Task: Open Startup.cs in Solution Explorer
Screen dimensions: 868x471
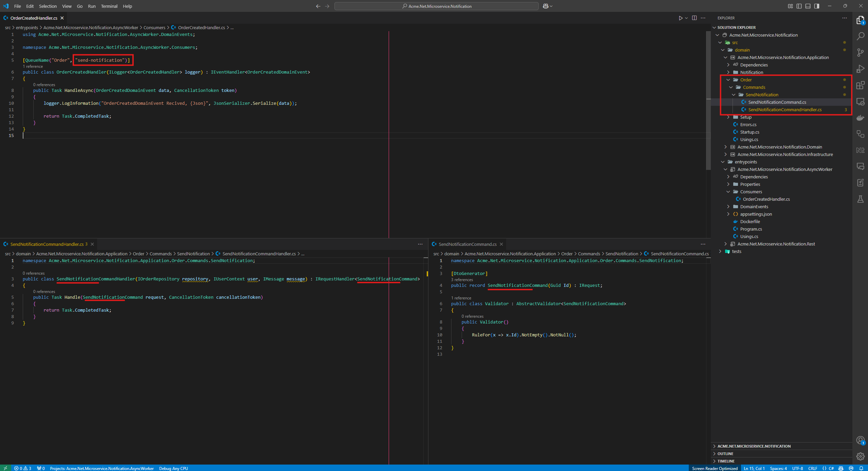Action: tap(750, 132)
